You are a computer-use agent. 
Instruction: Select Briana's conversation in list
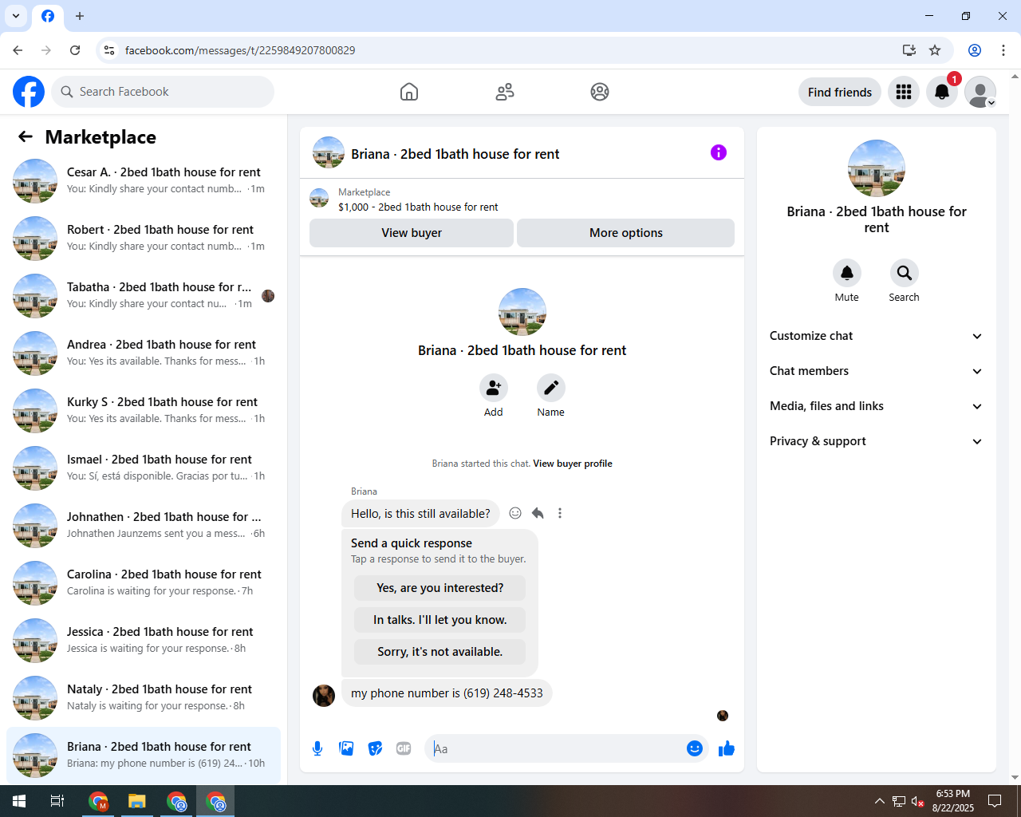click(x=144, y=755)
